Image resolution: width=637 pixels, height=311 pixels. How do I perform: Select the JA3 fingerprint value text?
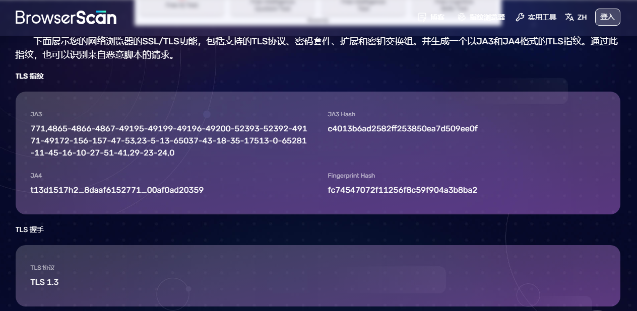click(x=169, y=140)
